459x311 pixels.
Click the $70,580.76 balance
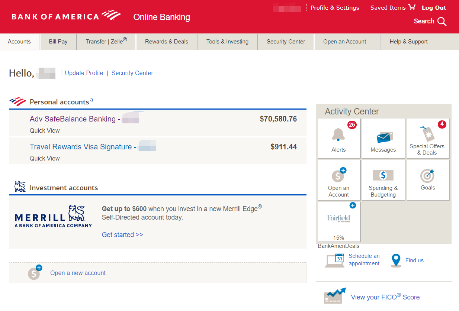tap(278, 119)
